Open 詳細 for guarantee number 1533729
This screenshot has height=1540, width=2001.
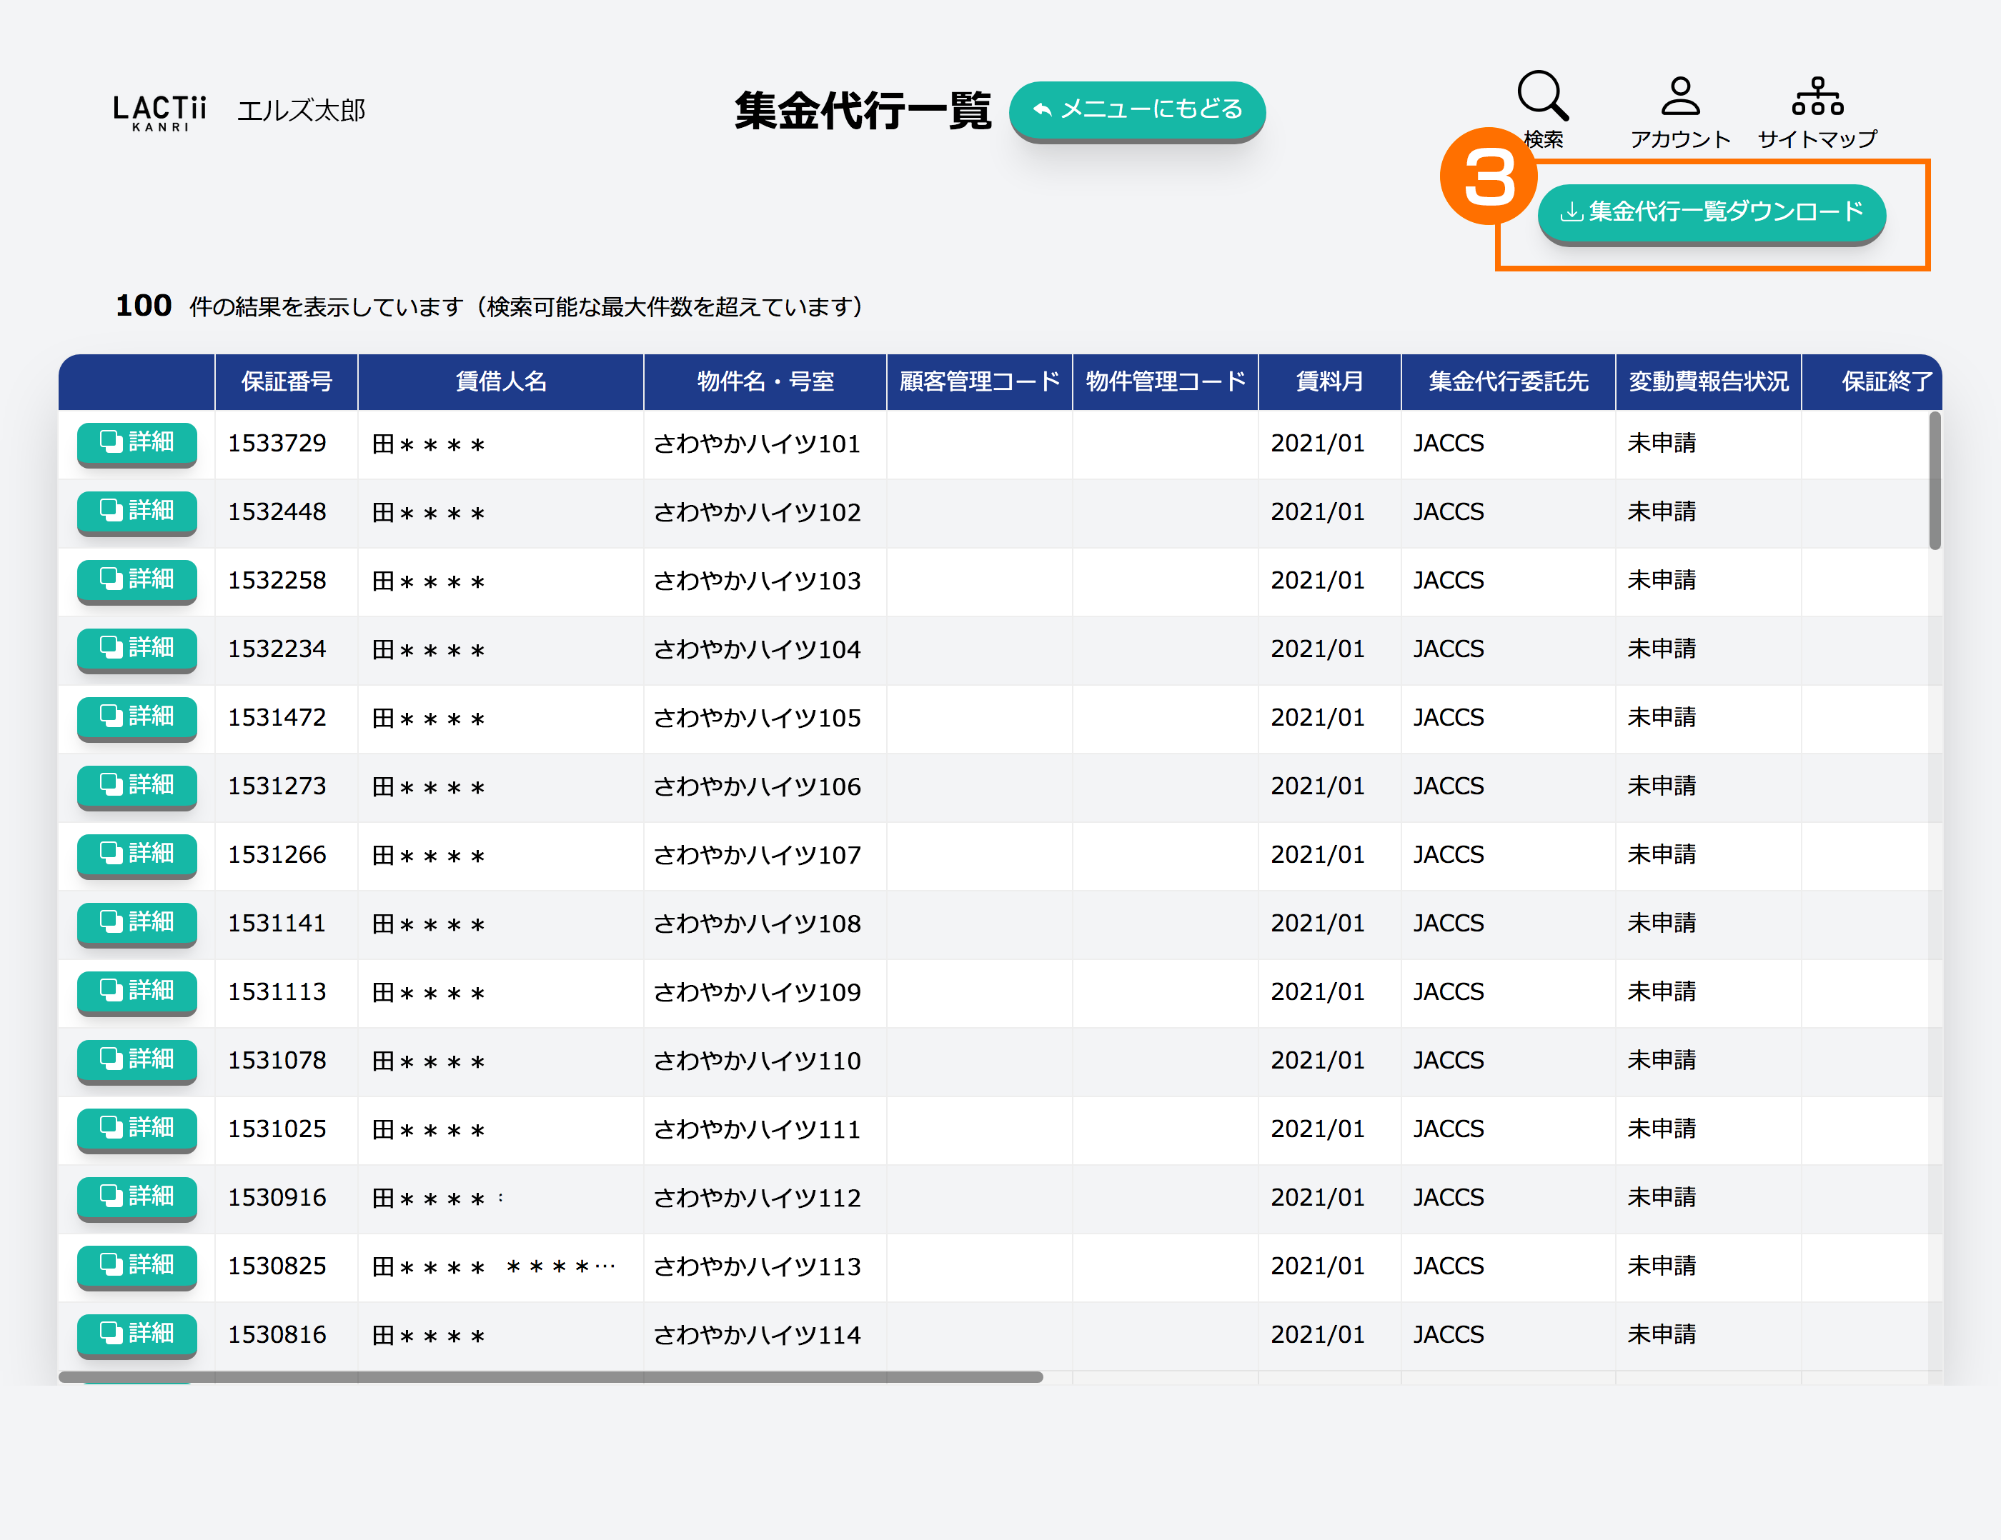[x=137, y=442]
